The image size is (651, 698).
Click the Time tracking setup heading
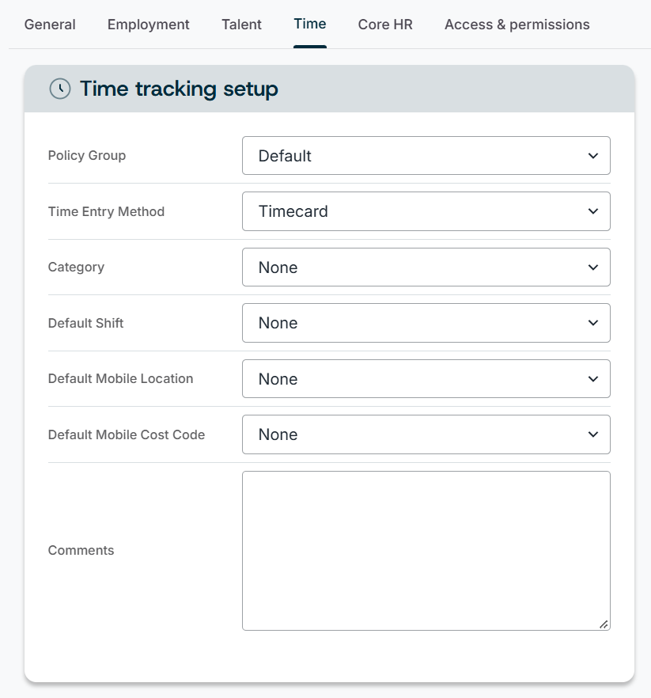179,89
